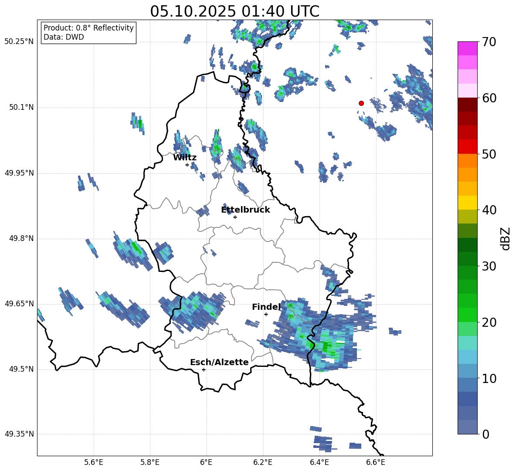Click the Ettelbruck station cross marker
The height and width of the screenshot is (471, 516).
point(235,217)
